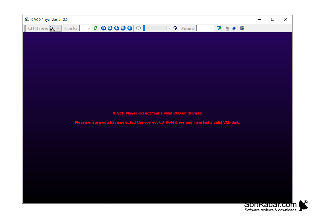The image size is (315, 219).
Task: Click the green refresh tracks icon
Action: click(95, 28)
